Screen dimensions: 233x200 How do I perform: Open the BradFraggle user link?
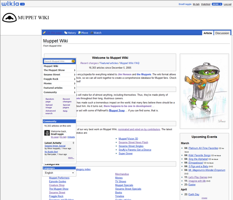pos(185,4)
